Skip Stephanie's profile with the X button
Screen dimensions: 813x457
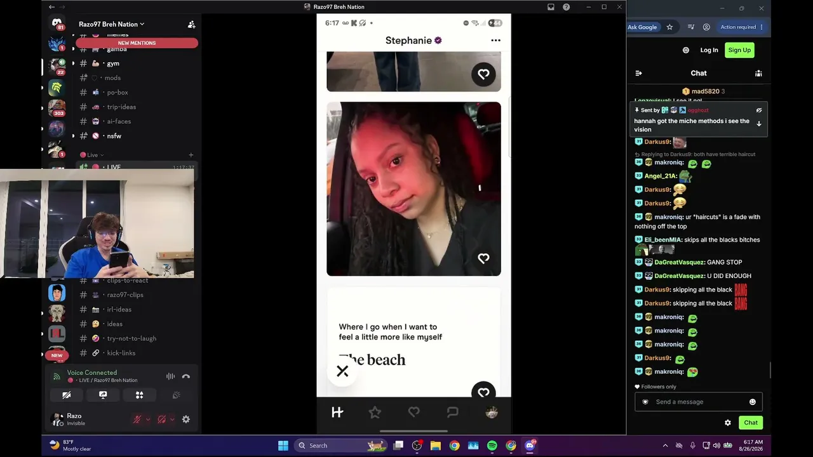pyautogui.click(x=342, y=371)
